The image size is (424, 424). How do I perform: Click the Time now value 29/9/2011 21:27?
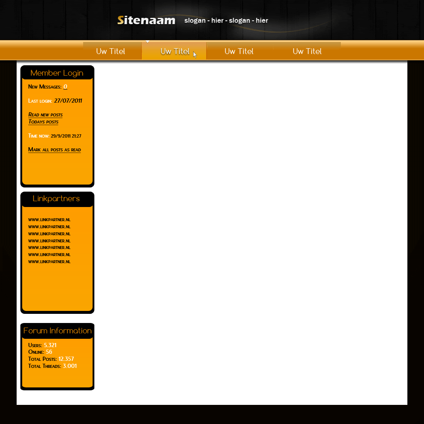point(66,136)
